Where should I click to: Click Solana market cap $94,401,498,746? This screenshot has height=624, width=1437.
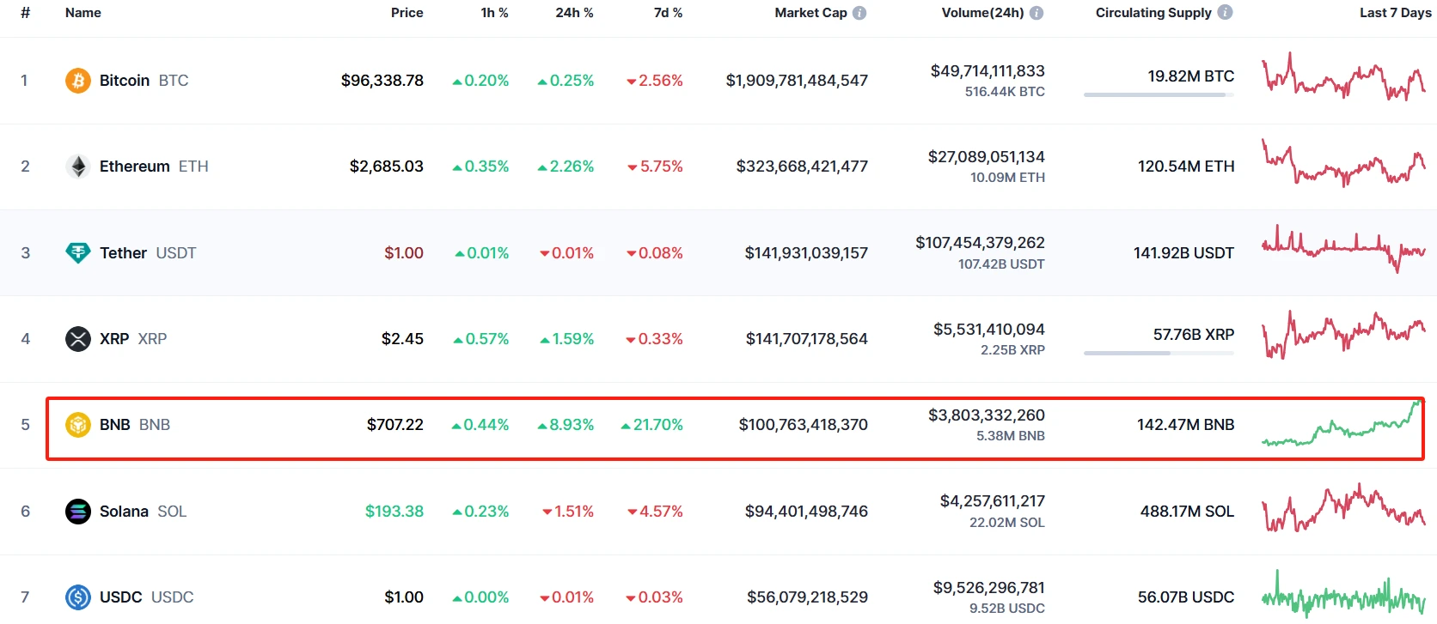coord(806,512)
